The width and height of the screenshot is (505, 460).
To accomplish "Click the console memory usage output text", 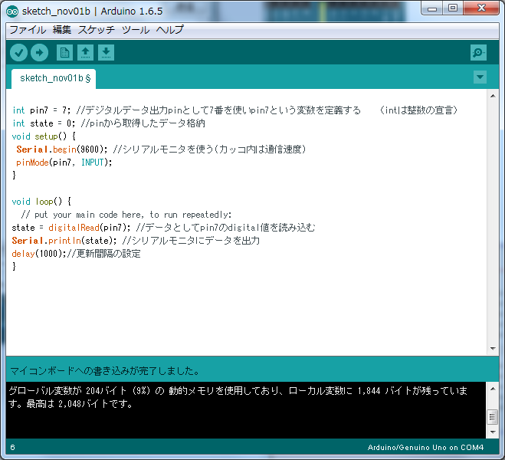I will tap(238, 397).
